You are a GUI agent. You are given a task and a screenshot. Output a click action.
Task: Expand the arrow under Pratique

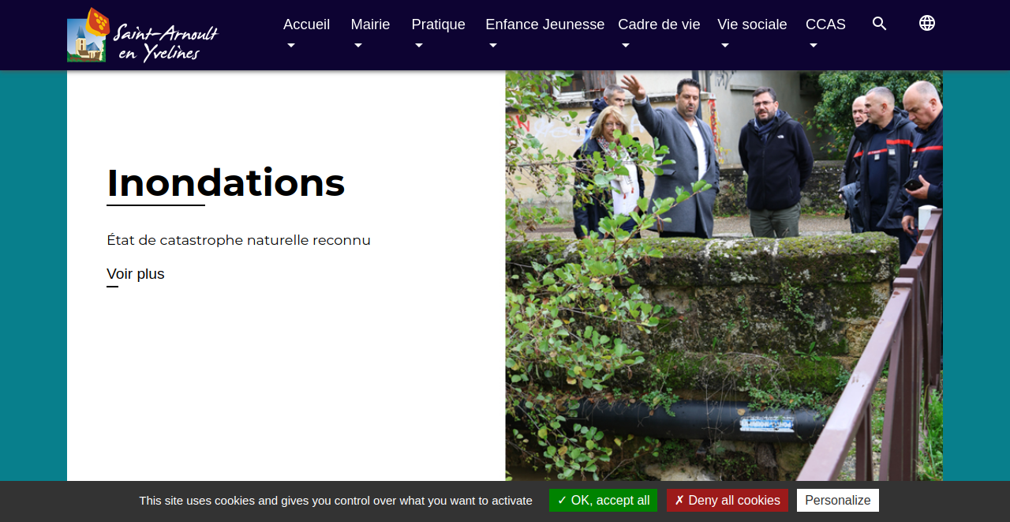click(x=419, y=46)
